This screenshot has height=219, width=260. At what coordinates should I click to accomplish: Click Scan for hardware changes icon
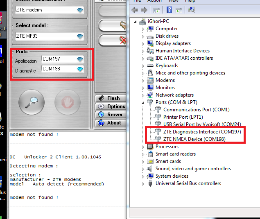click(x=192, y=10)
